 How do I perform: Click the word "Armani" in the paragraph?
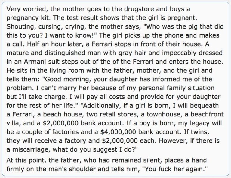coord(32,61)
